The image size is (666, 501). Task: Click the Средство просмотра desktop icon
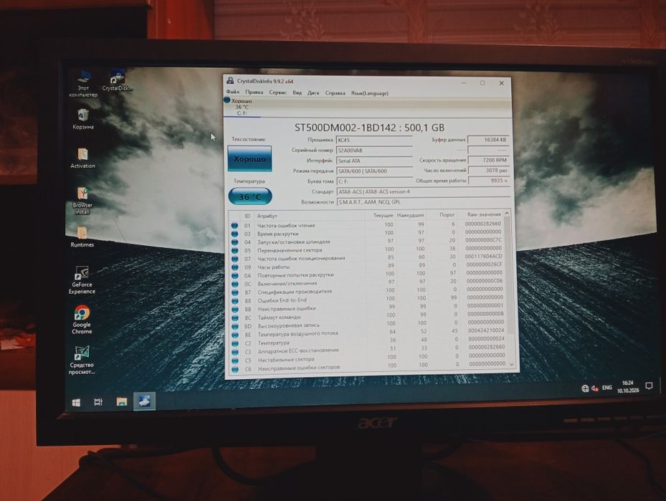pyautogui.click(x=82, y=360)
